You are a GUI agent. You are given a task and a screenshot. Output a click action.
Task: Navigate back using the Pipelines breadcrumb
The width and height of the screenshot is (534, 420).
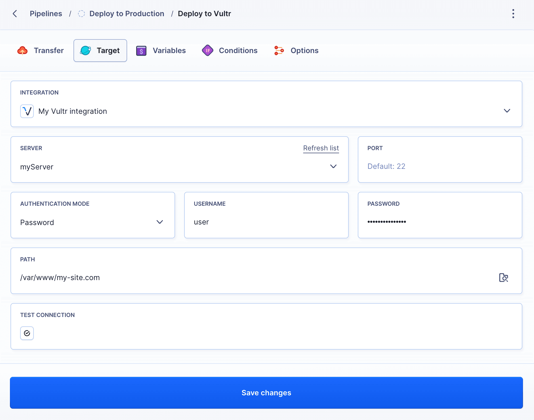[46, 13]
